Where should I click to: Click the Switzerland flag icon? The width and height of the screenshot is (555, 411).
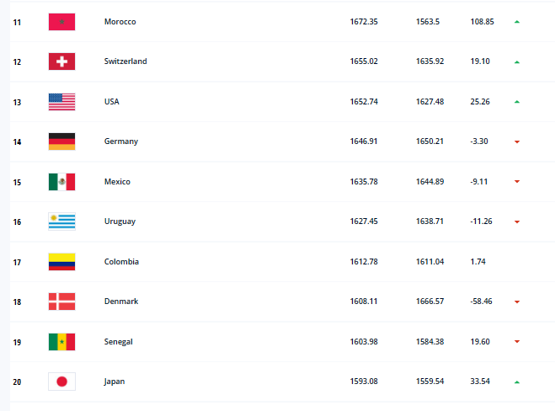pos(61,61)
